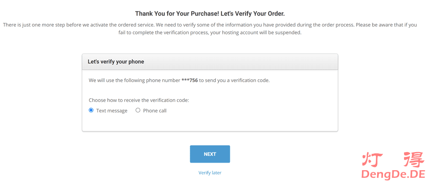Click the empty right side of panel header
The height and width of the screenshot is (182, 431).
coord(274,62)
